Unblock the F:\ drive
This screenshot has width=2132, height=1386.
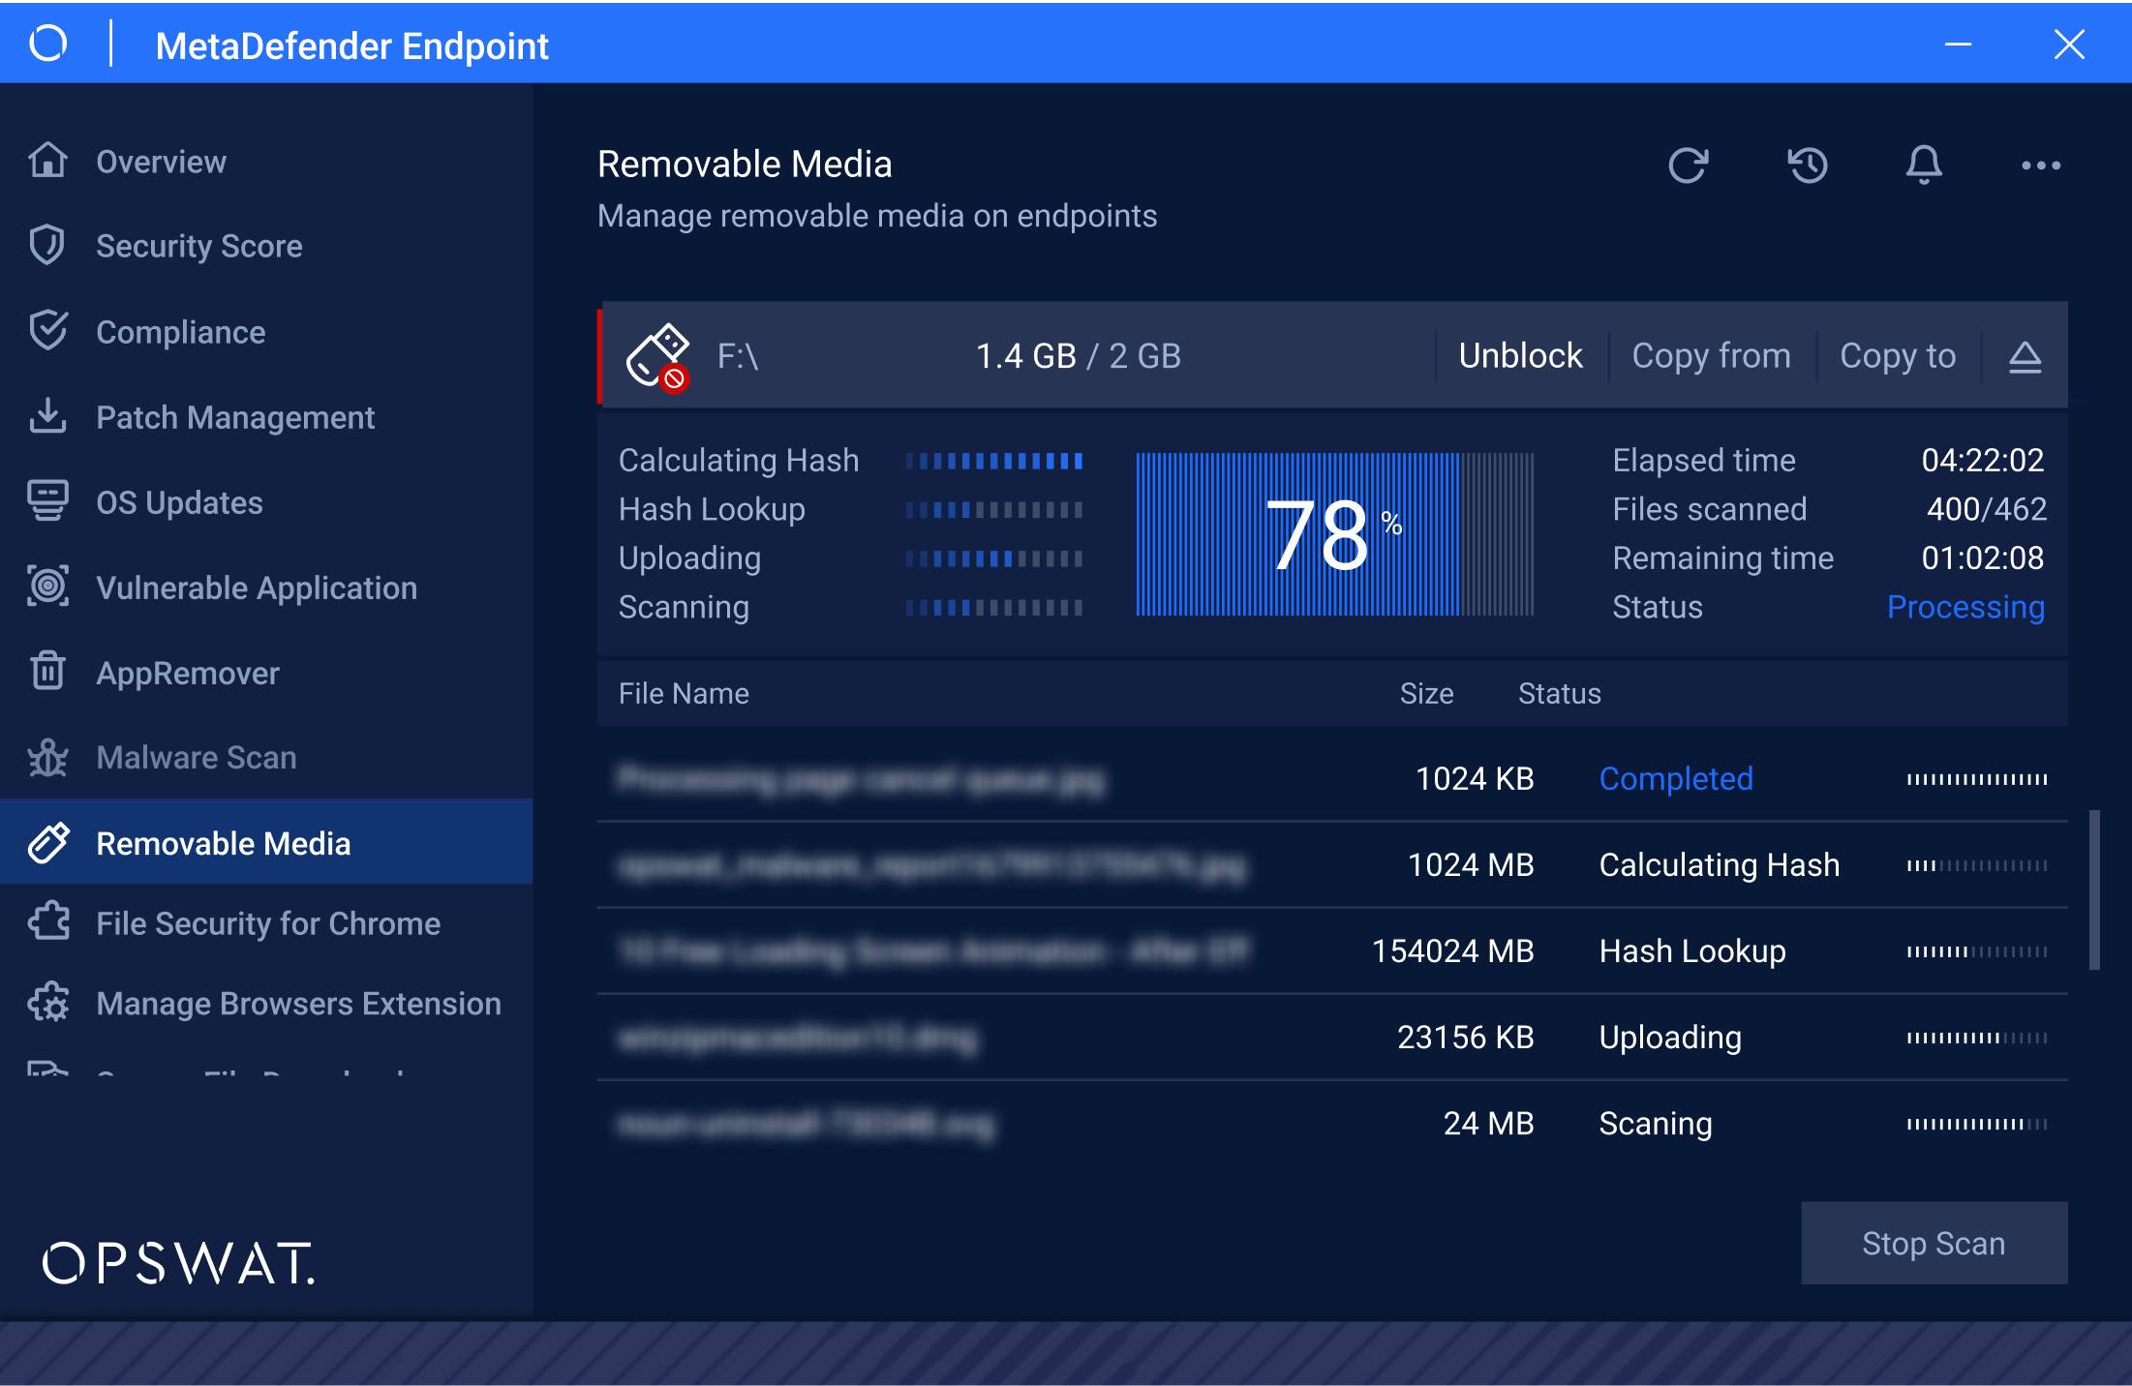pyautogui.click(x=1520, y=356)
